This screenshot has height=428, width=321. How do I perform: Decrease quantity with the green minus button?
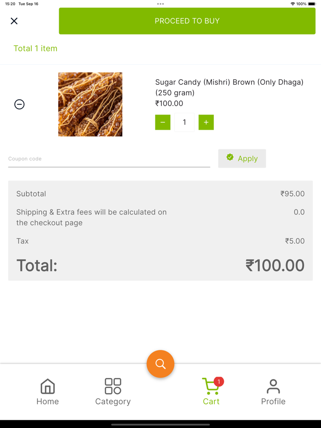(163, 122)
